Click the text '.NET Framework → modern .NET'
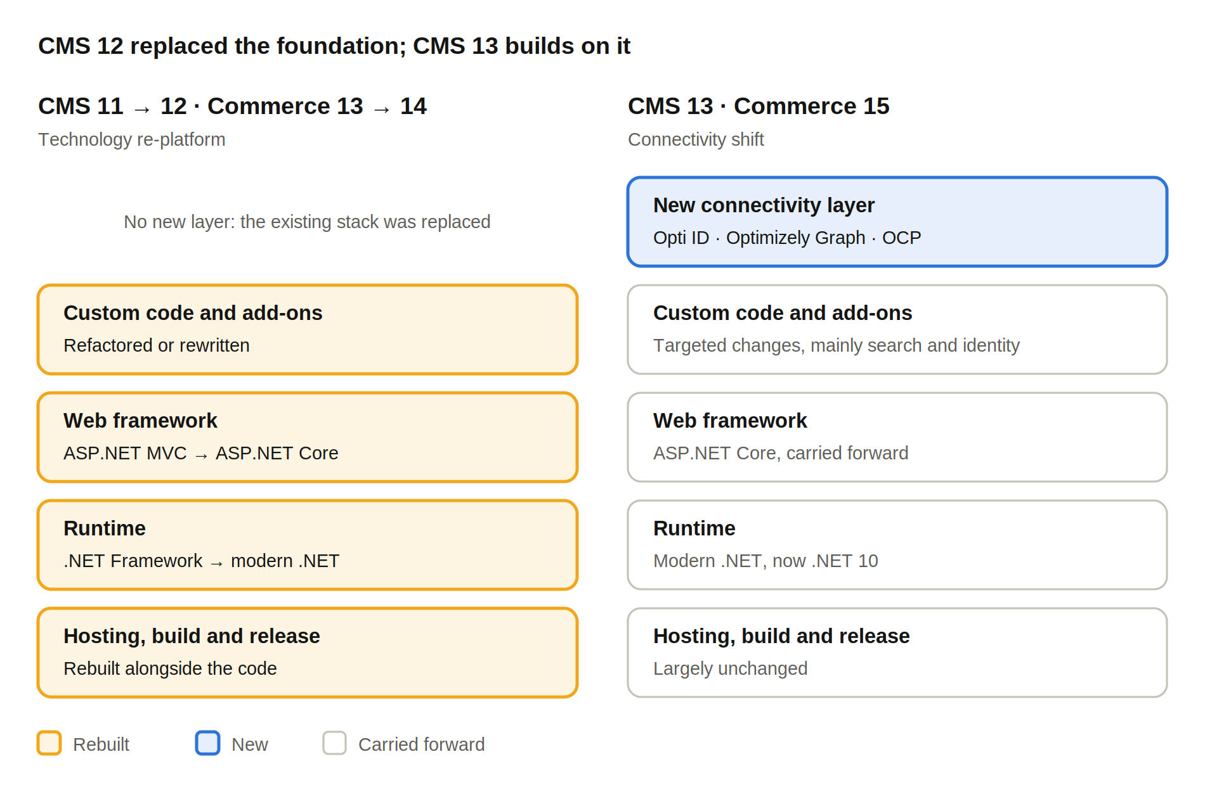Viewport: 1205px width, 792px height. click(202, 561)
